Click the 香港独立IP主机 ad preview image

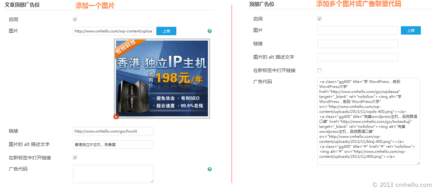tap(162, 79)
